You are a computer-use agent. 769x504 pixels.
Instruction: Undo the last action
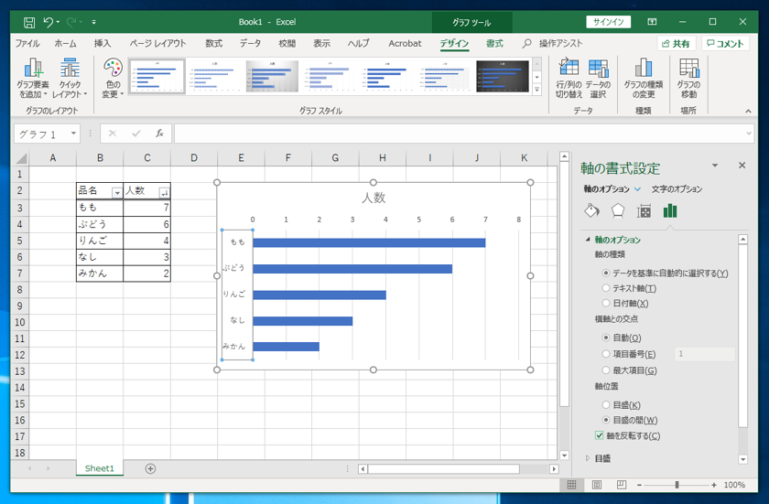coord(48,22)
